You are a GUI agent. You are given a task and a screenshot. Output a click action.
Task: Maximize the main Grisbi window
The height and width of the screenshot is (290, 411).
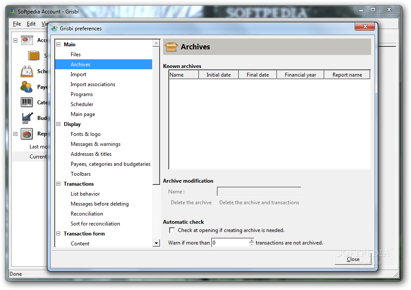click(373, 10)
